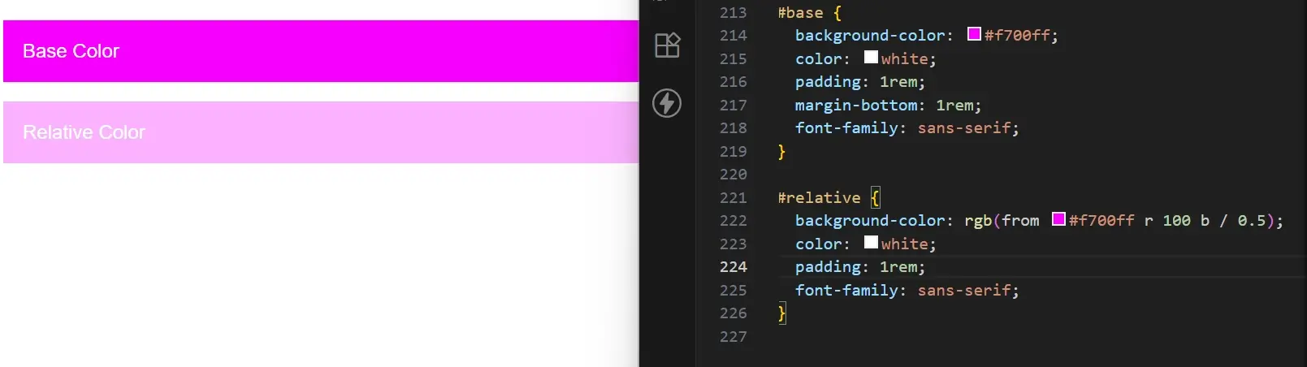1307x367 pixels.
Task: Place cursor on the #base selector
Action: 800,13
